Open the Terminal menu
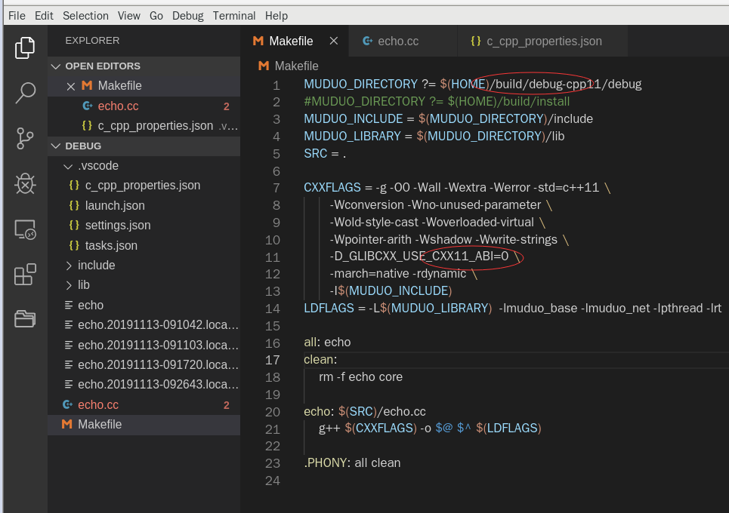 (x=233, y=15)
